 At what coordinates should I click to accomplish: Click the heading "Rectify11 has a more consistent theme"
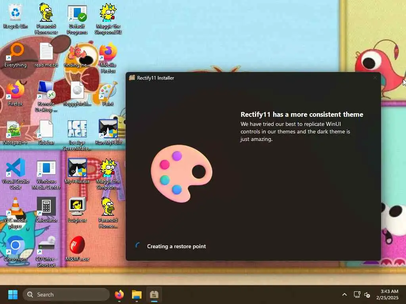(302, 114)
